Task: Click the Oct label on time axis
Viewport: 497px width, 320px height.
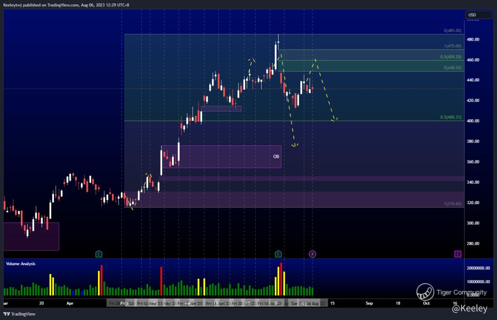Action: [426, 303]
